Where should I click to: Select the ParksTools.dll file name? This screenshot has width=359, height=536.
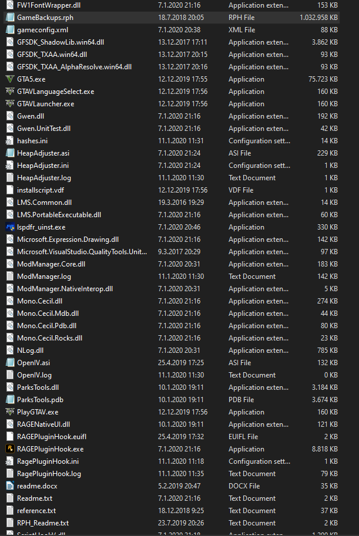coord(38,387)
